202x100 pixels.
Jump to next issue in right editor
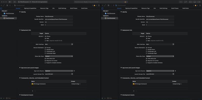[x=197, y=5]
